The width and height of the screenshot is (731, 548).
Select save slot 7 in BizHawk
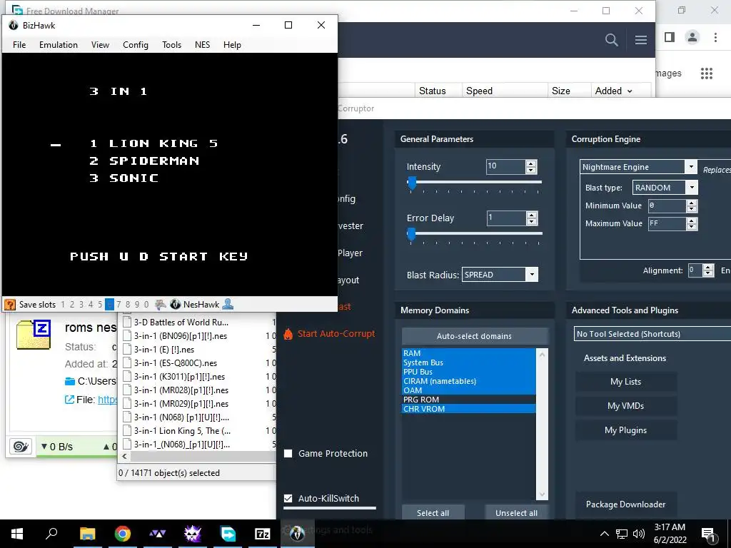click(119, 304)
